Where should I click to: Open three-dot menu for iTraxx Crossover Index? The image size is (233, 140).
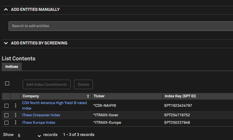(15, 115)
